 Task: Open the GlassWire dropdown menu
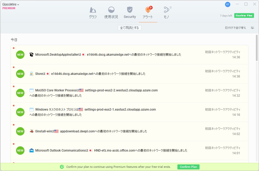coord(10,4)
